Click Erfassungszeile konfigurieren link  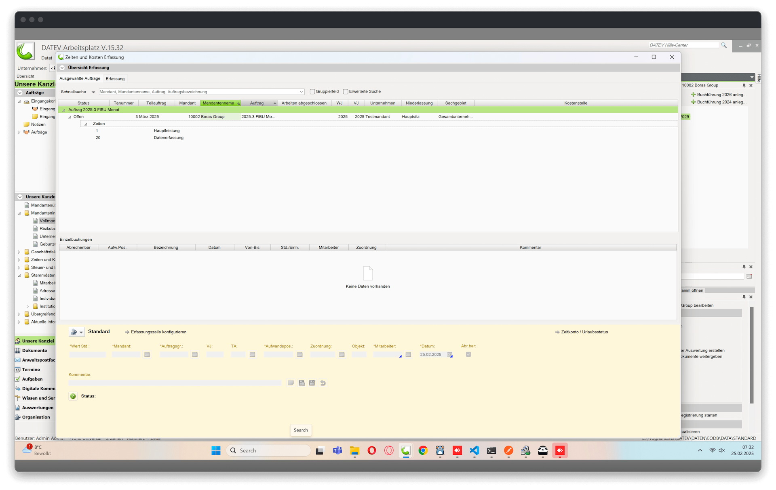[158, 332]
